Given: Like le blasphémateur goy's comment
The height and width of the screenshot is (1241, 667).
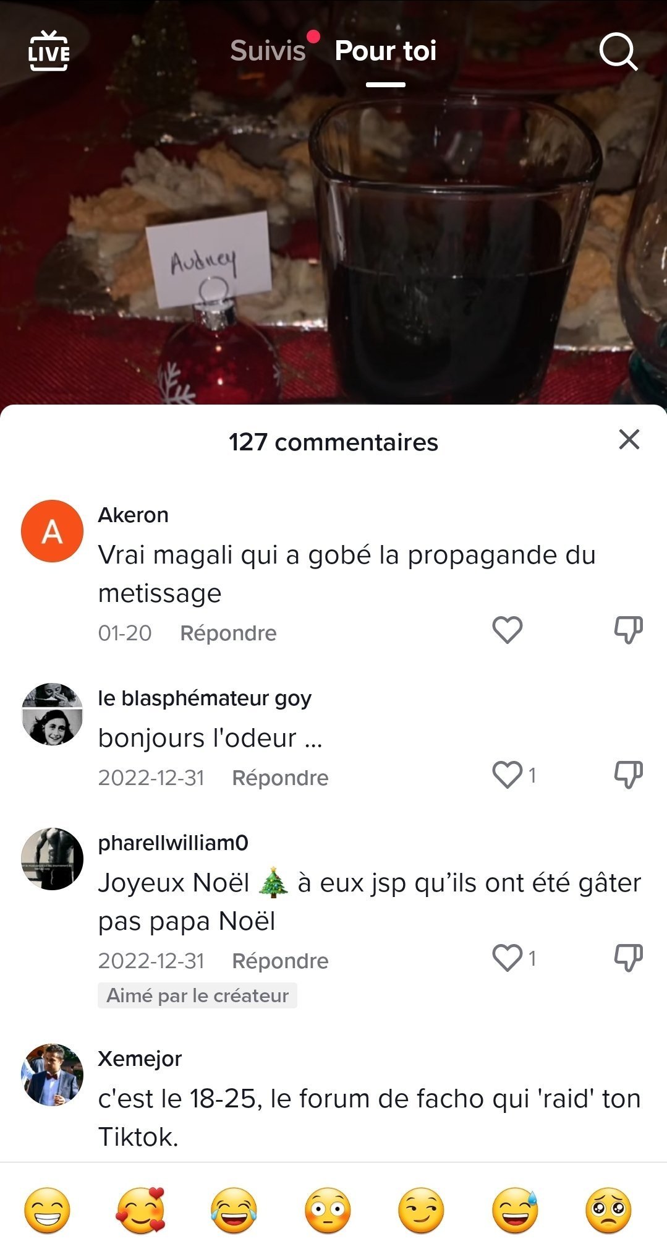Looking at the screenshot, I should (508, 775).
